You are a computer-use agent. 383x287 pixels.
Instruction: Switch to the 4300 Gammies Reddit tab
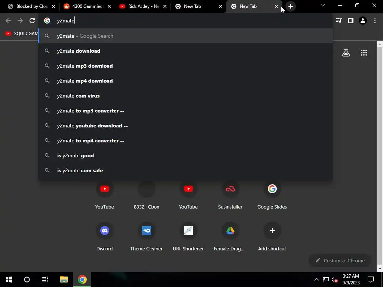pos(87,6)
